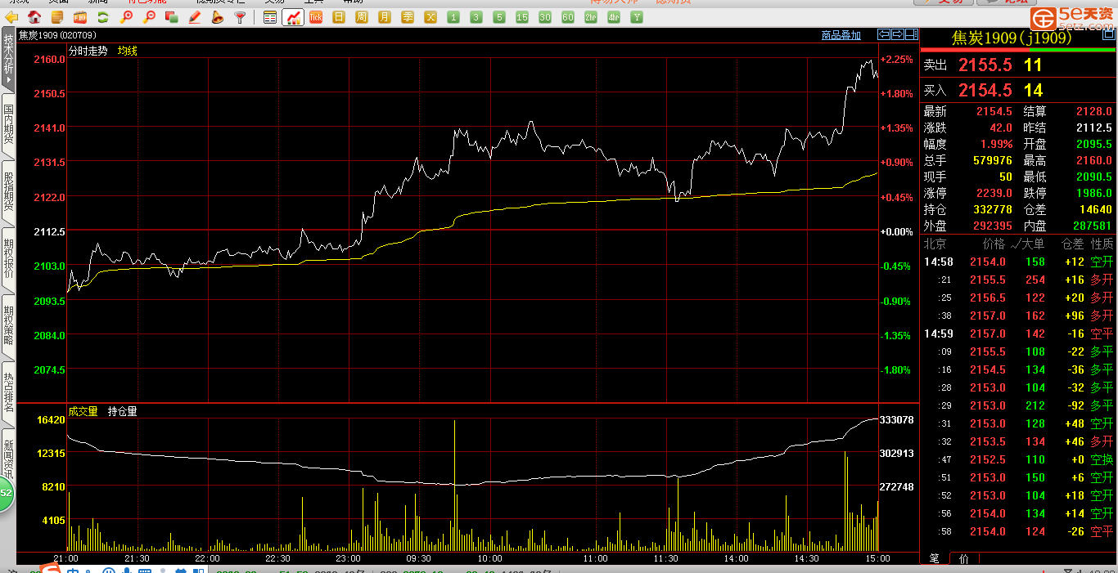Select the 3-minute period button
The height and width of the screenshot is (573, 1118).
(476, 17)
